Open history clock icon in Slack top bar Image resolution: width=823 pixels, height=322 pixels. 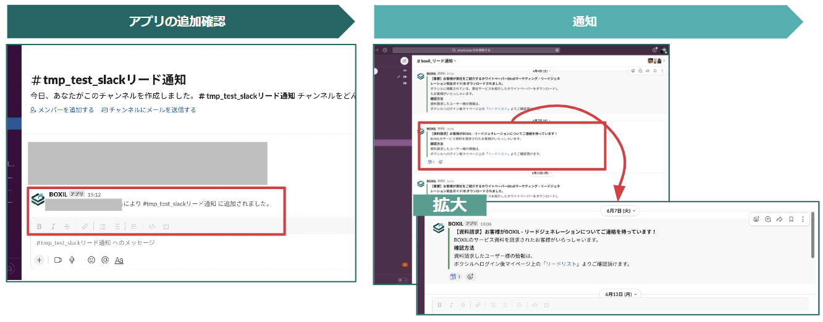pyautogui.click(x=384, y=50)
